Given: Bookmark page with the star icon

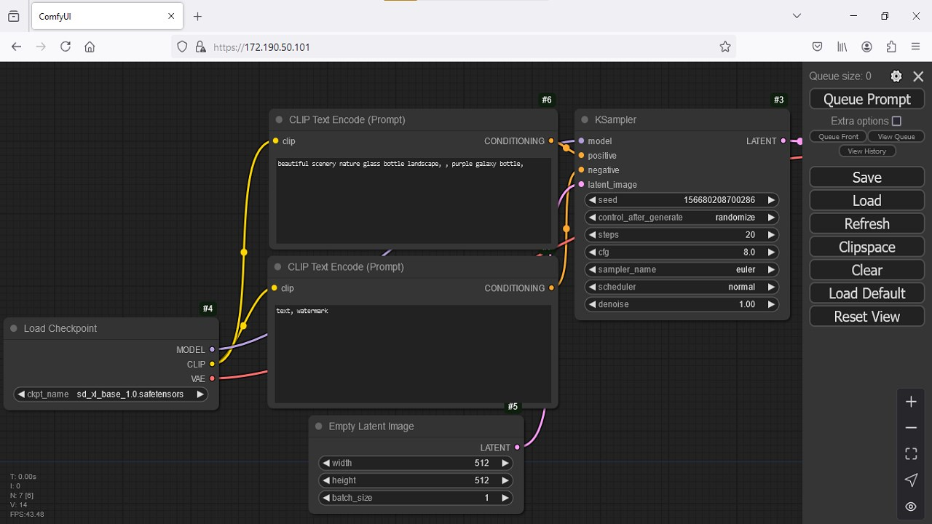Looking at the screenshot, I should pyautogui.click(x=724, y=47).
